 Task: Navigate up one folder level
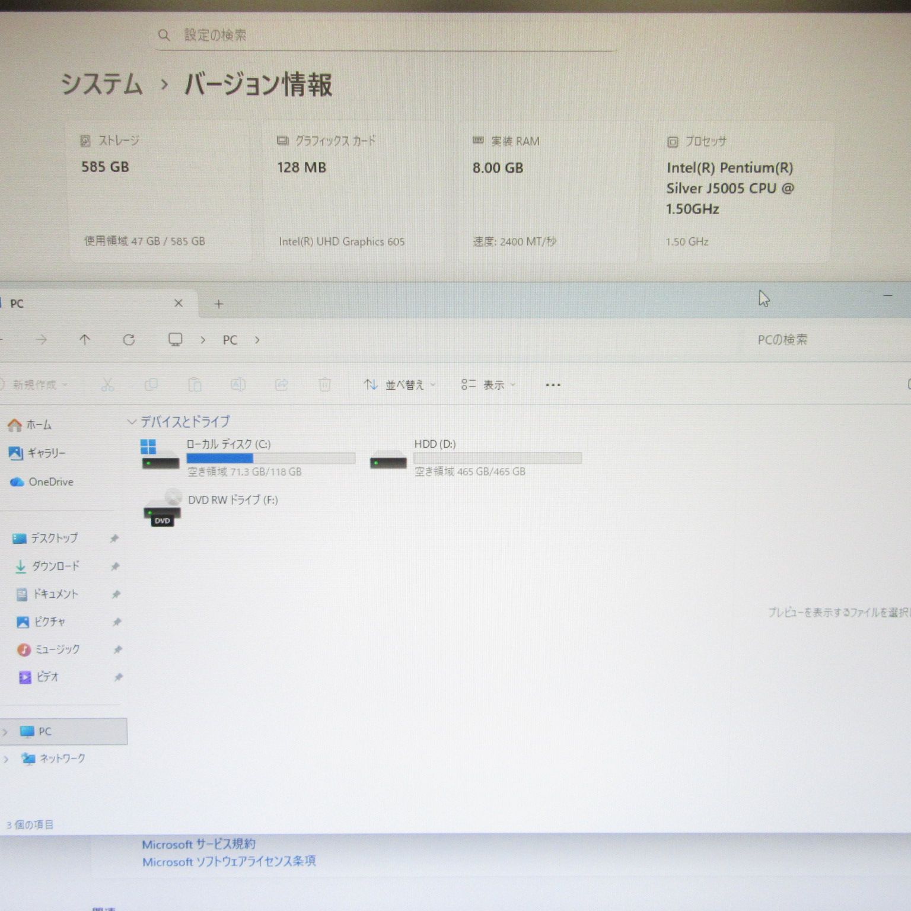pyautogui.click(x=85, y=340)
